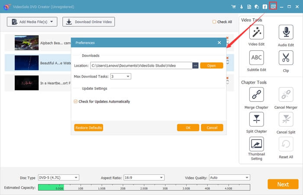Expand the Add Media File(s) dropdown arrow
303x195 pixels.
click(x=52, y=22)
